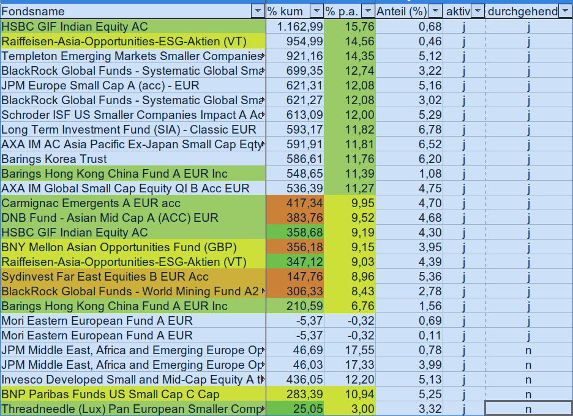The width and height of the screenshot is (573, 416).
Task: Select cell Threadneedle (Lux) Pan European Smaller Comp
Action: click(x=133, y=409)
